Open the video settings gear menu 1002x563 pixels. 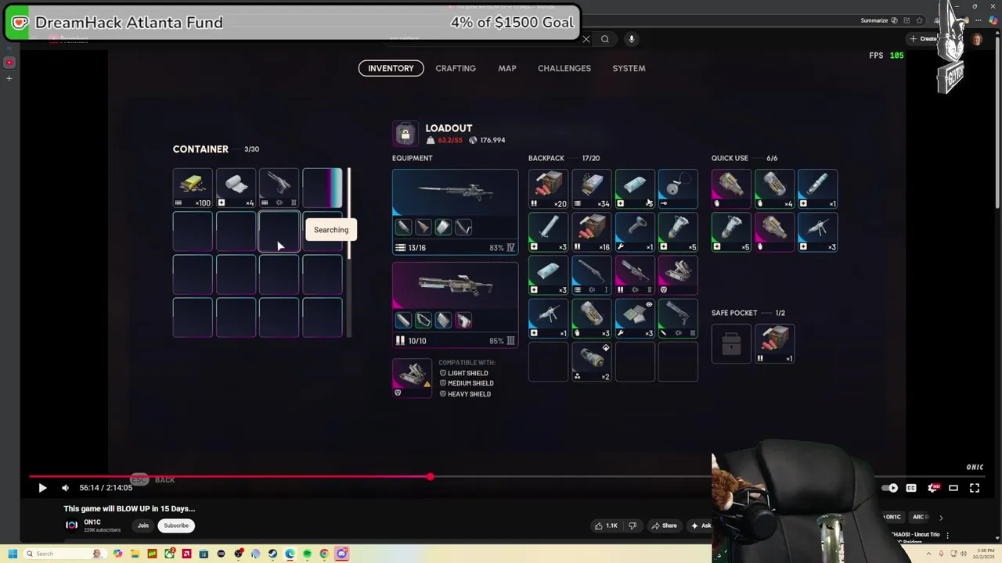932,488
